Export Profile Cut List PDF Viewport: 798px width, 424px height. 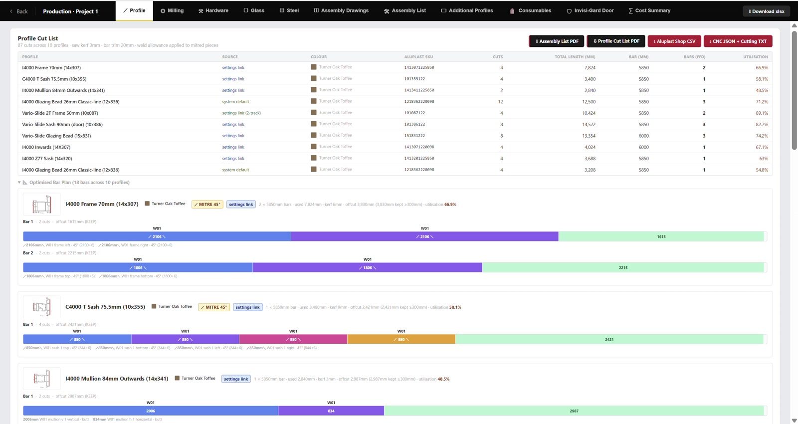(616, 41)
